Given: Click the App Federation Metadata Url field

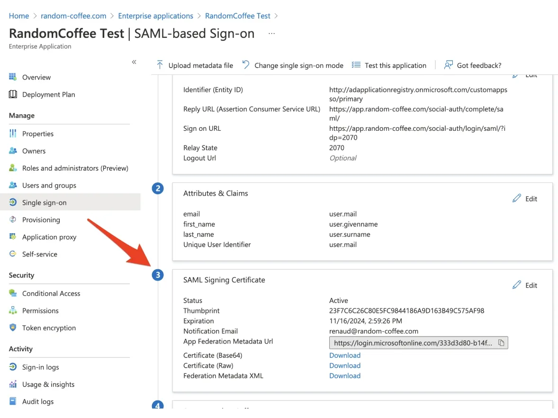Looking at the screenshot, I should click(419, 343).
